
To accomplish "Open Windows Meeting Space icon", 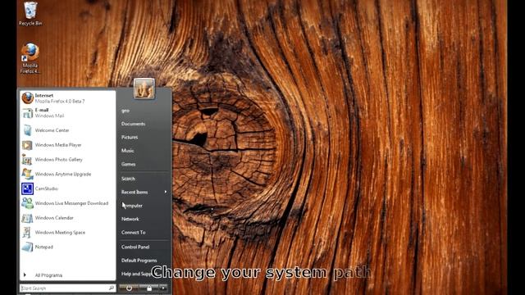I will [27, 232].
